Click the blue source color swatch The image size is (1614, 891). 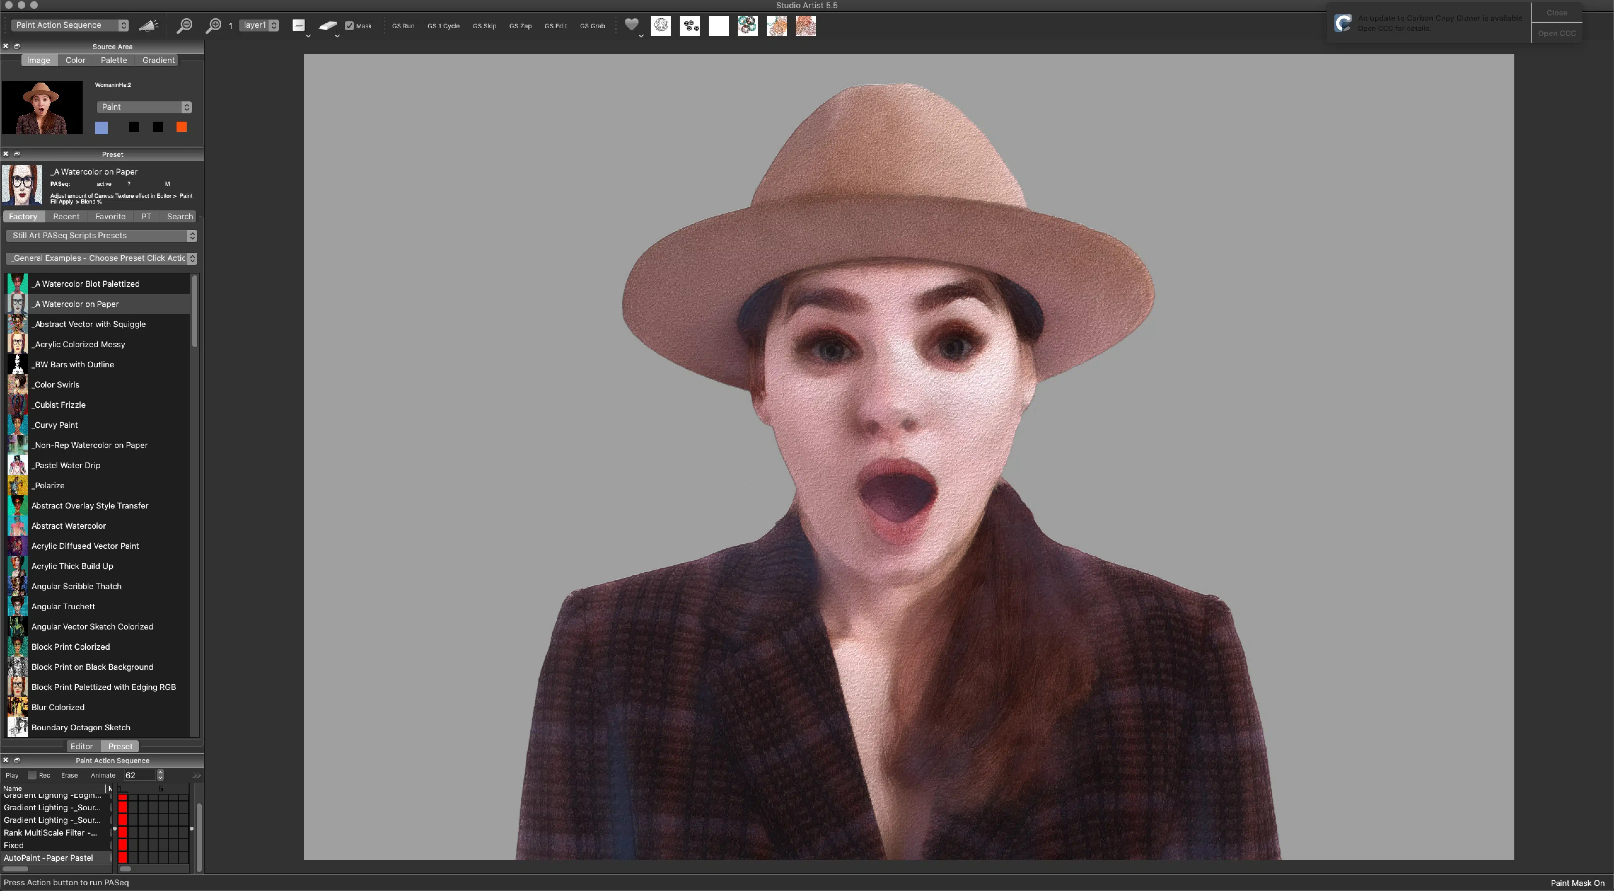pos(102,128)
